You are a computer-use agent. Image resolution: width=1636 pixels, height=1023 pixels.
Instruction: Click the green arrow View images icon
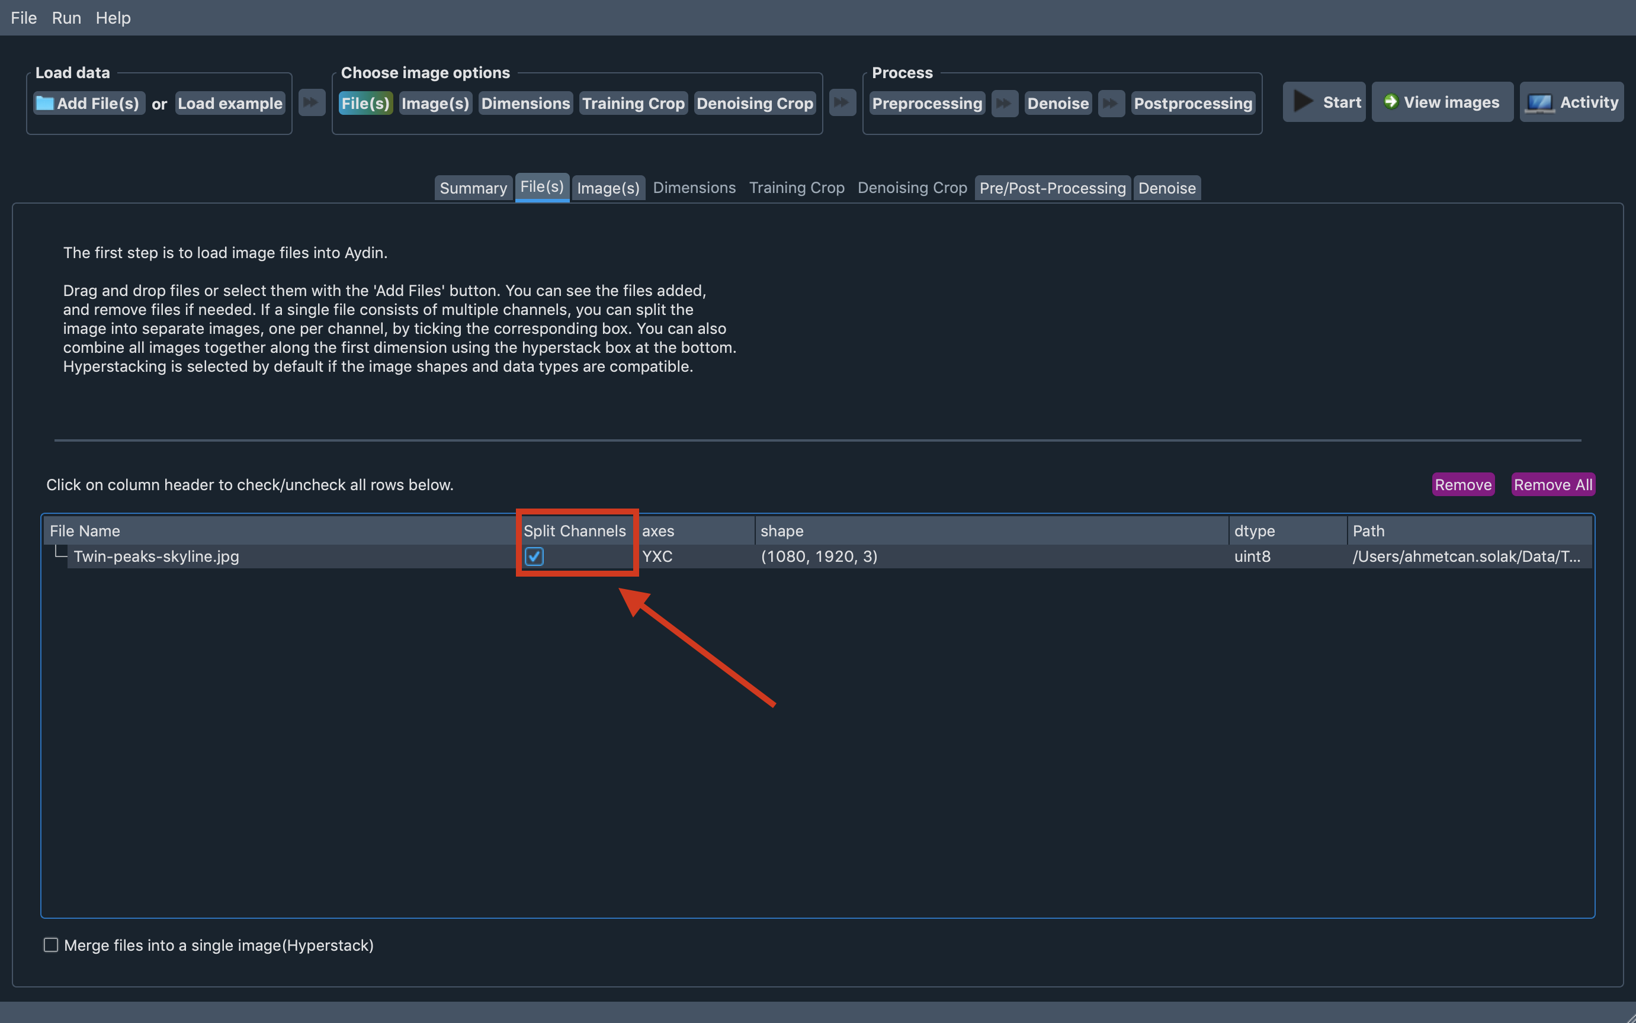tap(1390, 101)
